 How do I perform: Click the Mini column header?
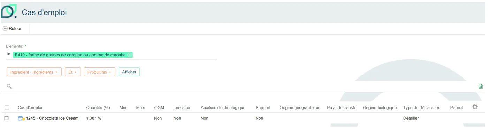click(123, 108)
